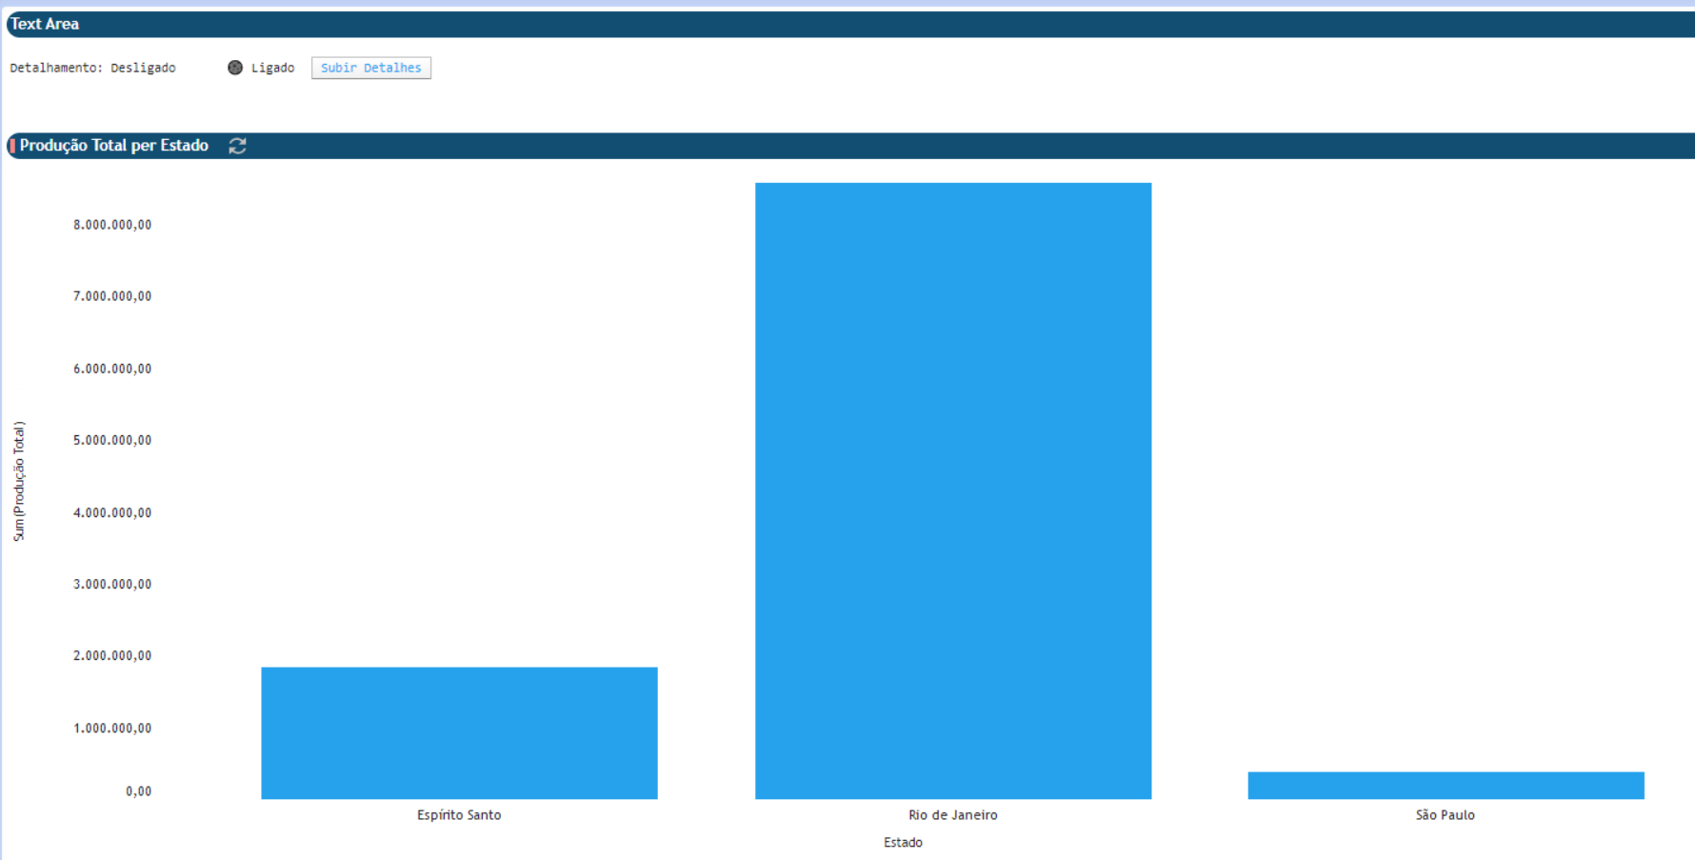Click the refresh icon beside Produção Total per Estado
This screenshot has width=1695, height=860.
coord(237,146)
